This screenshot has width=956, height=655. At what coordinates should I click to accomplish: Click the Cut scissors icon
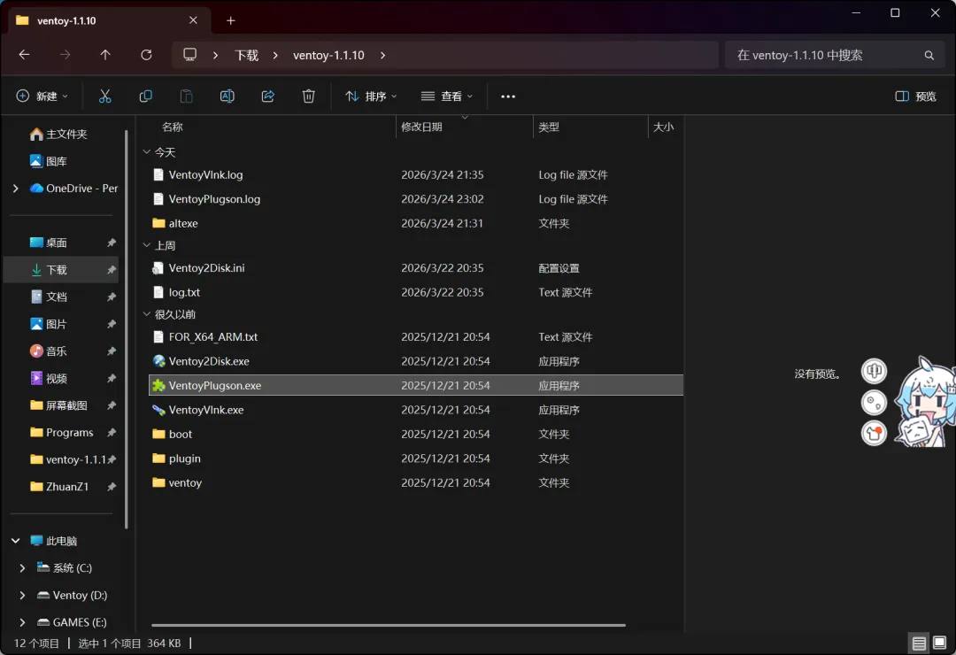pyautogui.click(x=104, y=96)
